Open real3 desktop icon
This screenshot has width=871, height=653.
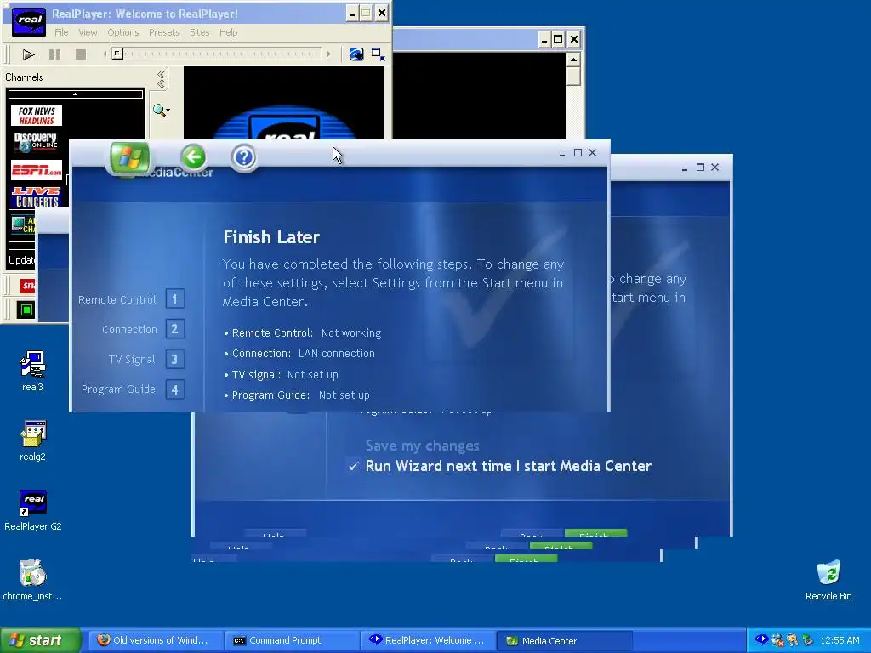(x=32, y=371)
